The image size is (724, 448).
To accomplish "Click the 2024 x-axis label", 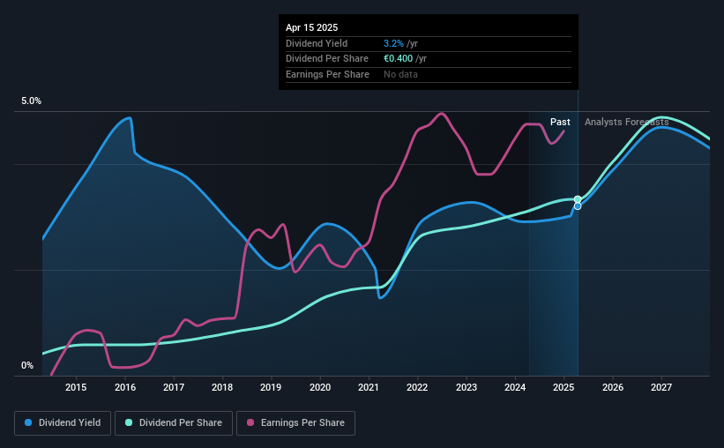I will point(515,387).
